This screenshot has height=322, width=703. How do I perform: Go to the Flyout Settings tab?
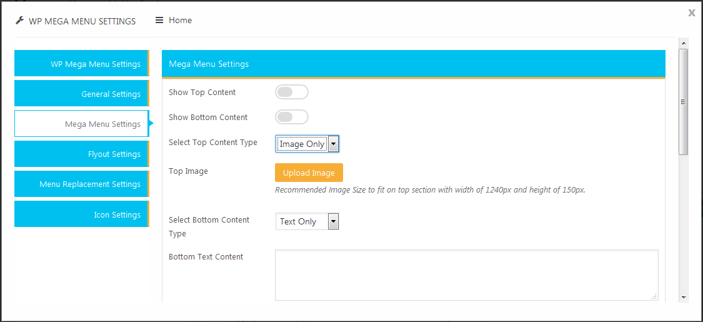click(82, 154)
